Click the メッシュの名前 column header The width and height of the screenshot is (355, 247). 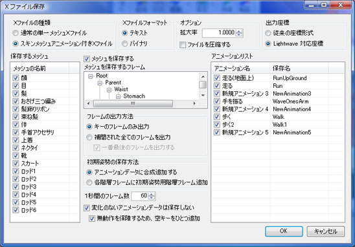[40, 69]
